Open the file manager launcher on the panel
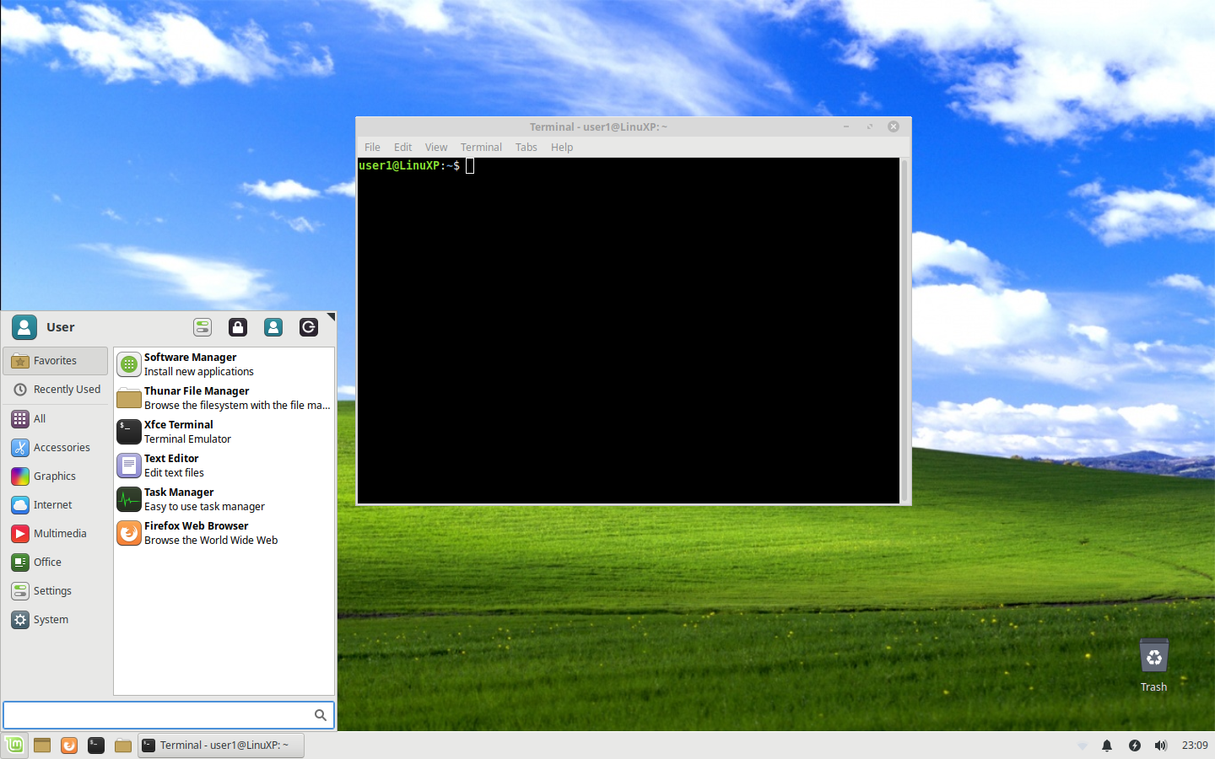 coord(123,745)
